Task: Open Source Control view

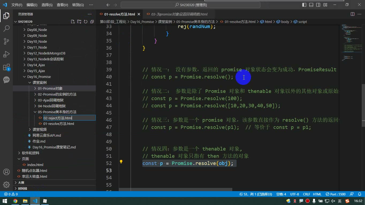Action: [x=6, y=41]
